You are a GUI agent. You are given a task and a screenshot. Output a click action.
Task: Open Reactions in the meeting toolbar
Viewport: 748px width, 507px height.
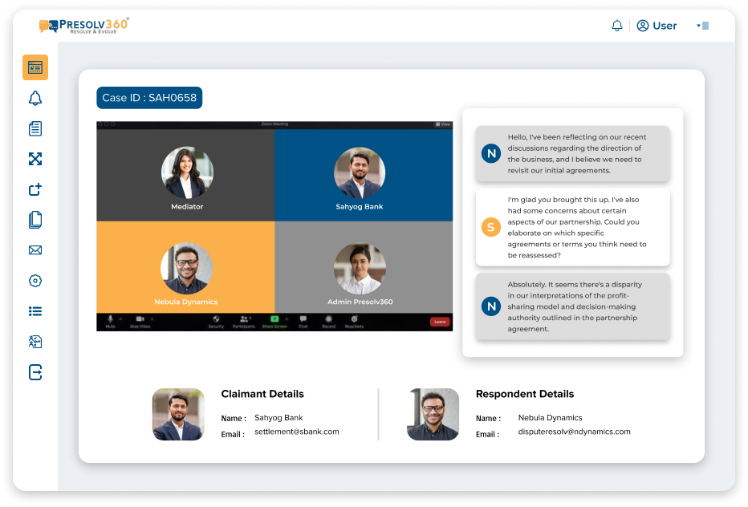click(x=354, y=322)
